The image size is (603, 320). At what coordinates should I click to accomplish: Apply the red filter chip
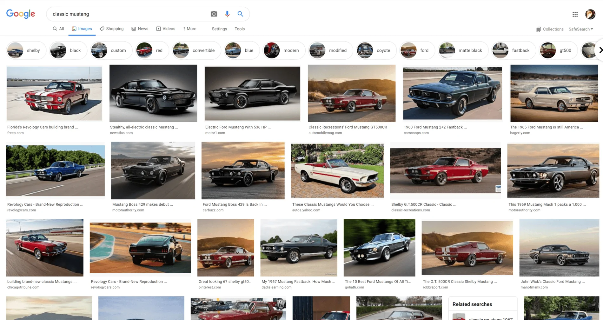152,50
